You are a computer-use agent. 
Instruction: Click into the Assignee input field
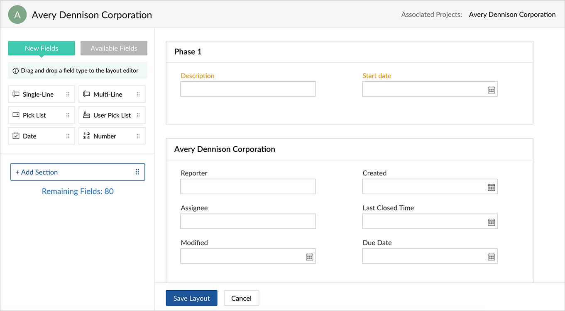click(x=248, y=221)
